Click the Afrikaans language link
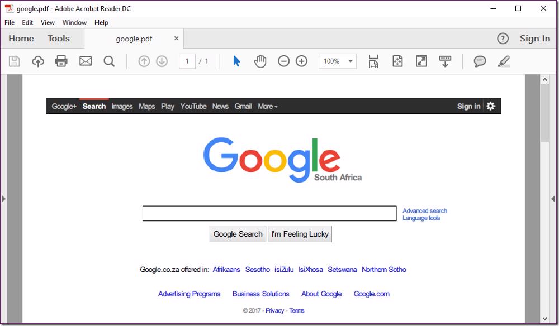 (x=226, y=270)
